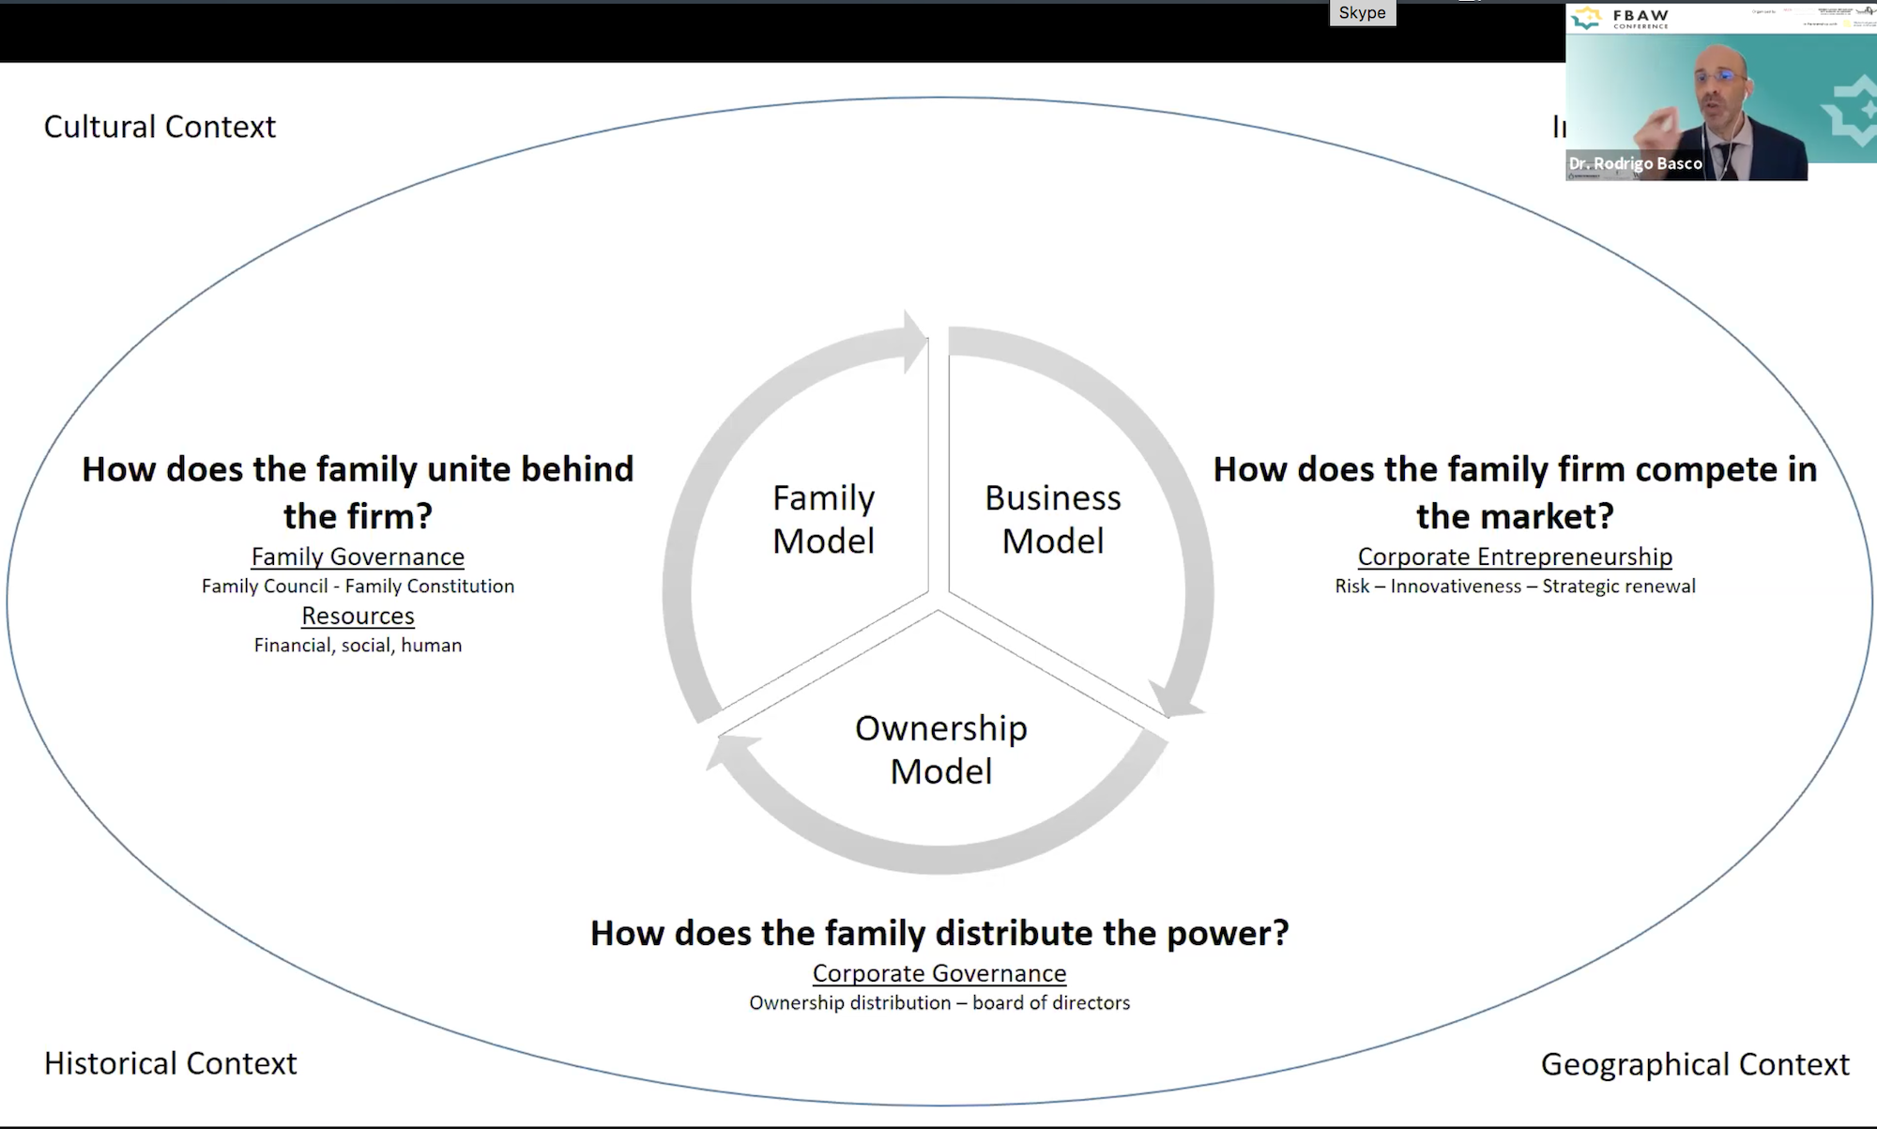Viewport: 1877px width, 1129px height.
Task: Click the Corporate Entrepreneurship underlined heading
Action: click(1515, 557)
